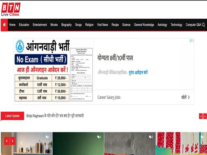This screenshot has height=155, width=207.
Task: Open the bookshelf featured post thumbnail
Action: (x=27, y=144)
